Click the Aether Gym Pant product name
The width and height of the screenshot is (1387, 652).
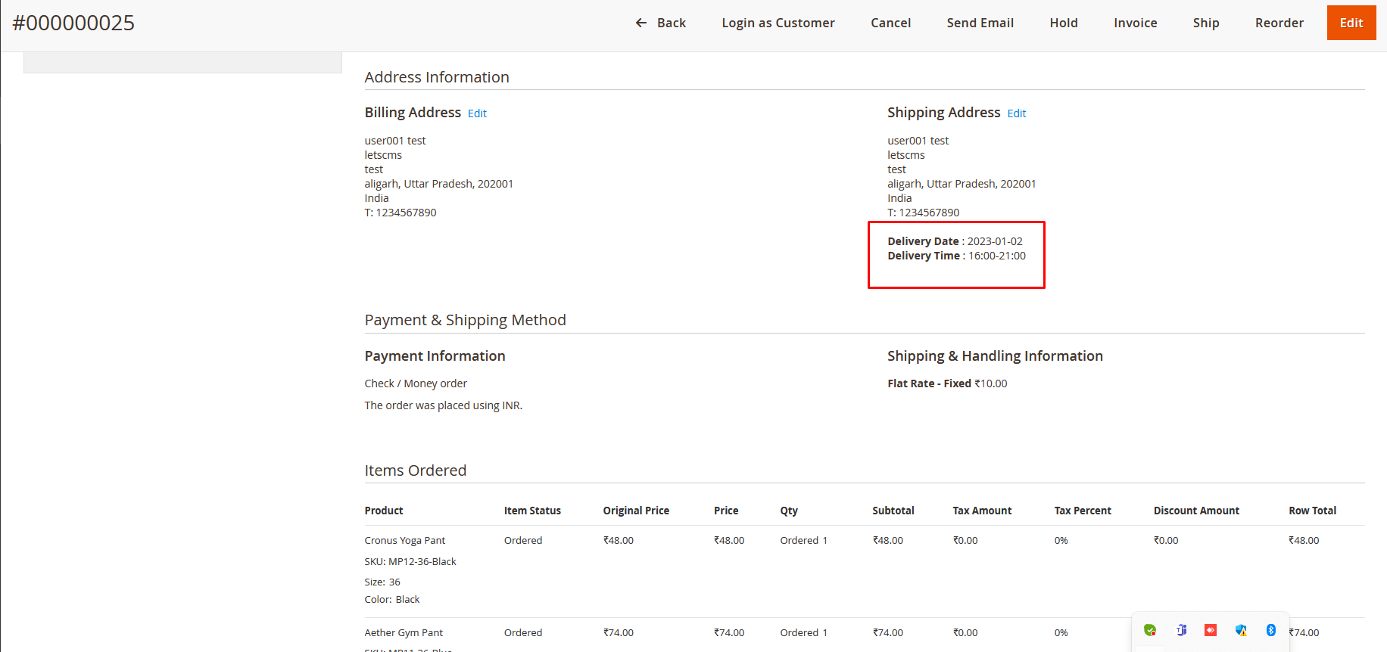pos(404,632)
